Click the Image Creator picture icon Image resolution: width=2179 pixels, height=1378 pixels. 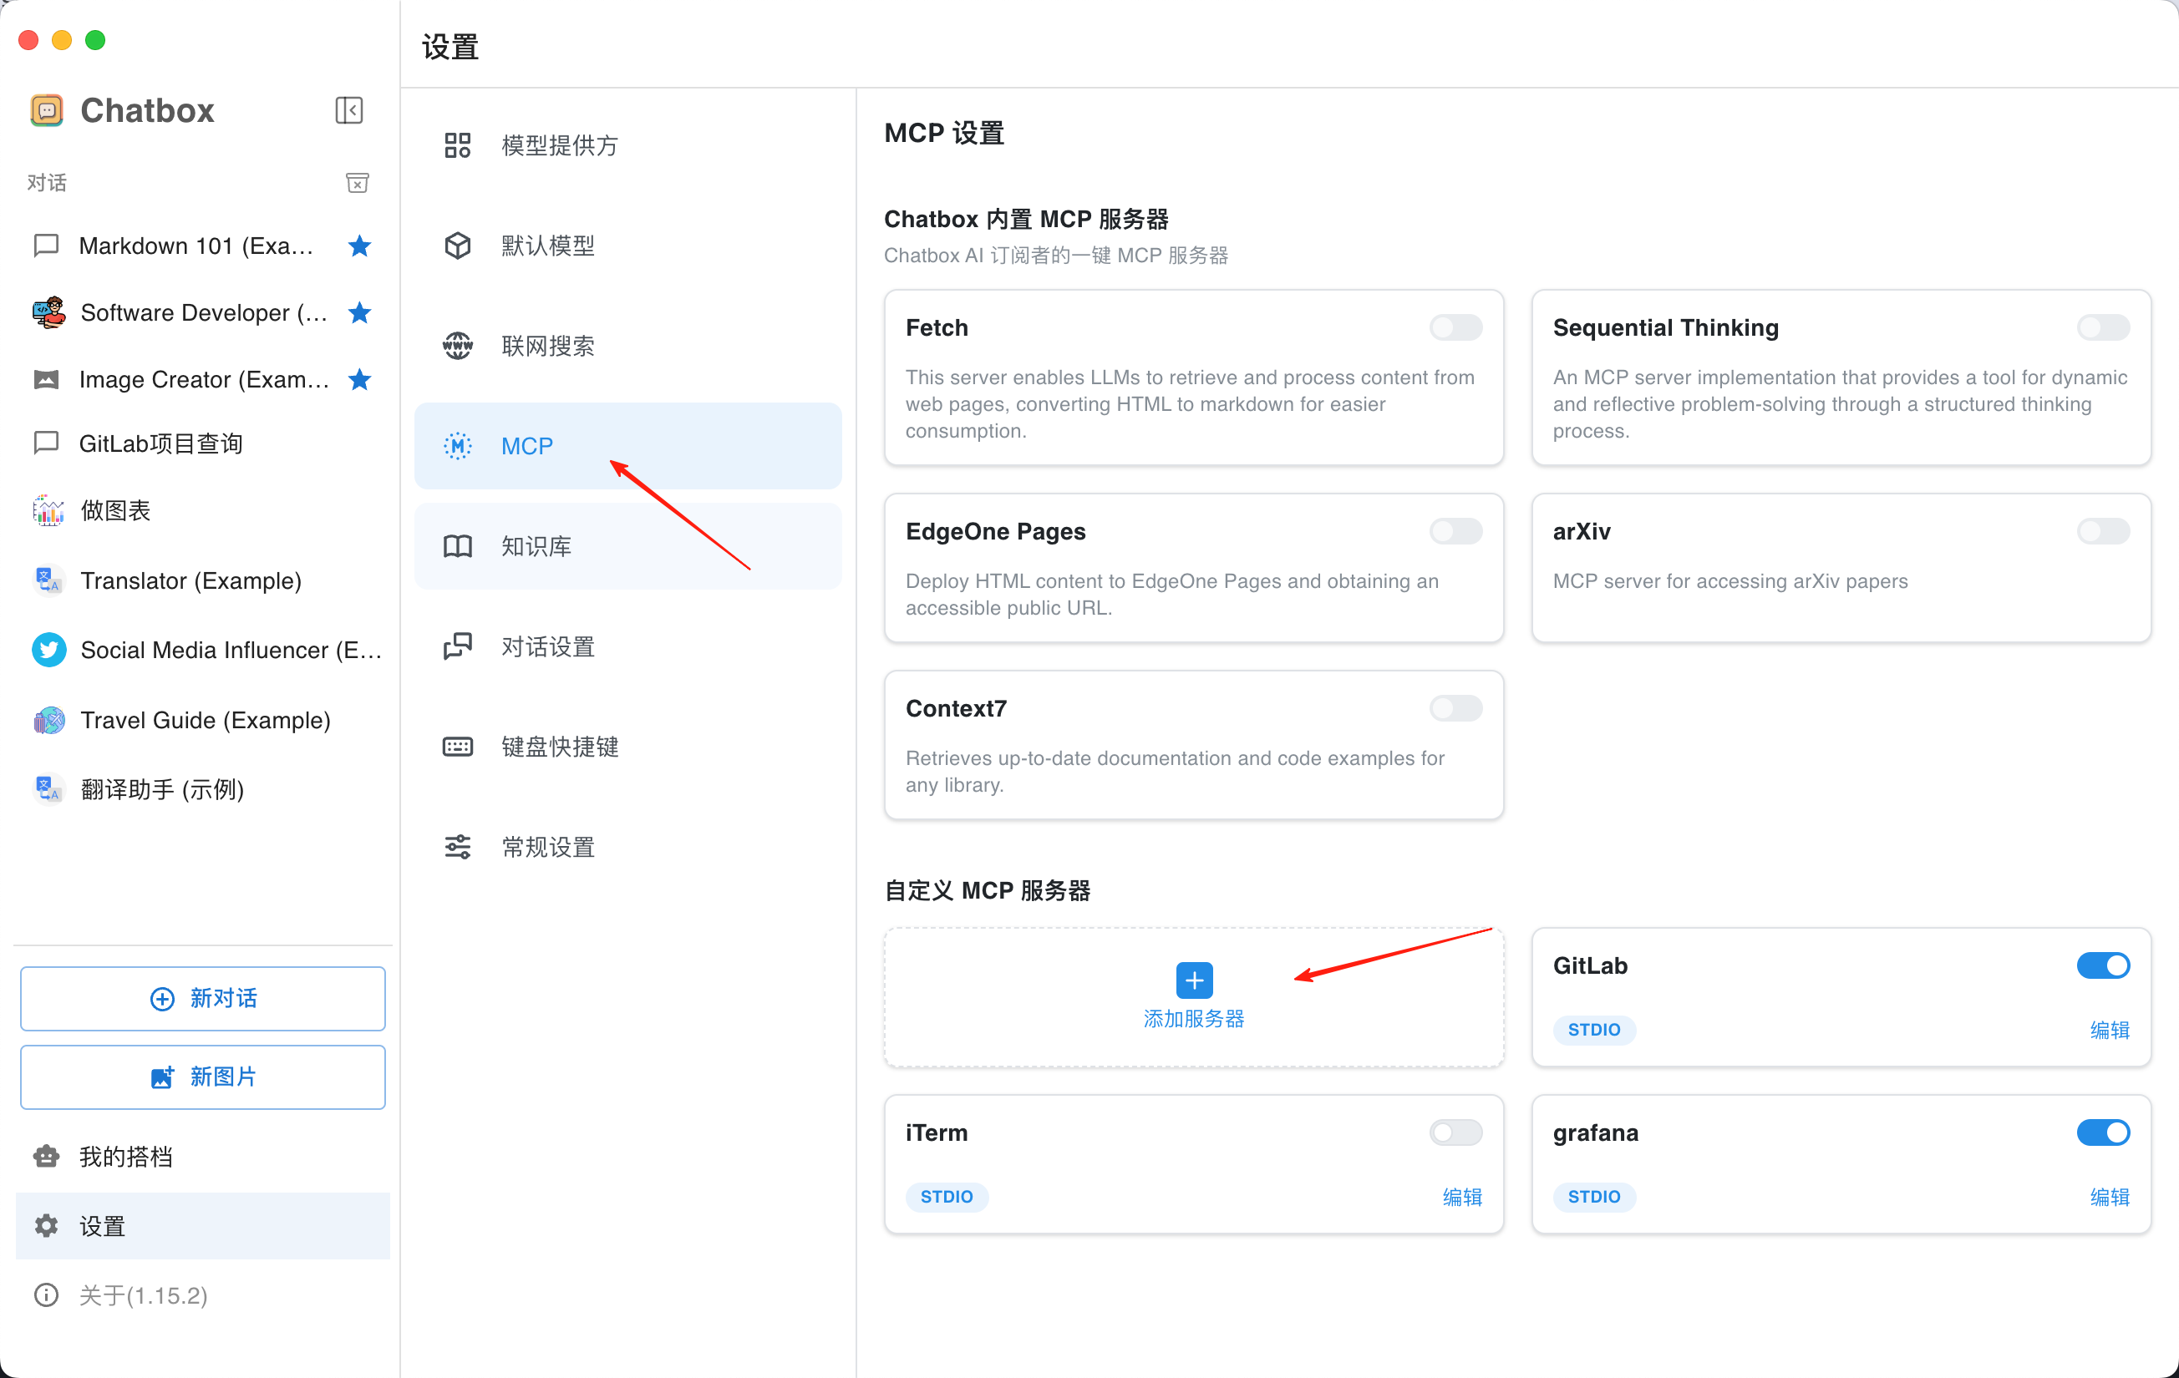46,380
